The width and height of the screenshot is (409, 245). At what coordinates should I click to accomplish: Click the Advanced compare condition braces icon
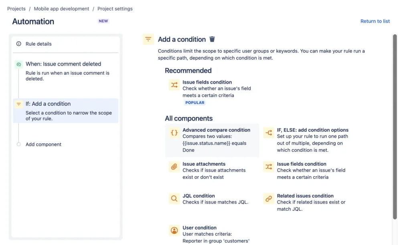pos(174,133)
